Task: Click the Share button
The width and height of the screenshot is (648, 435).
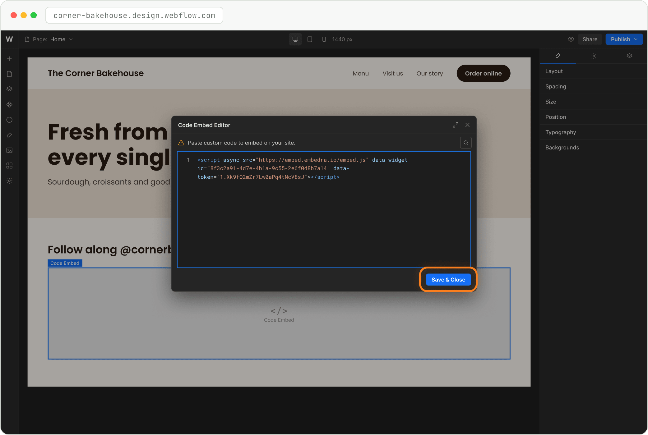Action: (x=590, y=39)
